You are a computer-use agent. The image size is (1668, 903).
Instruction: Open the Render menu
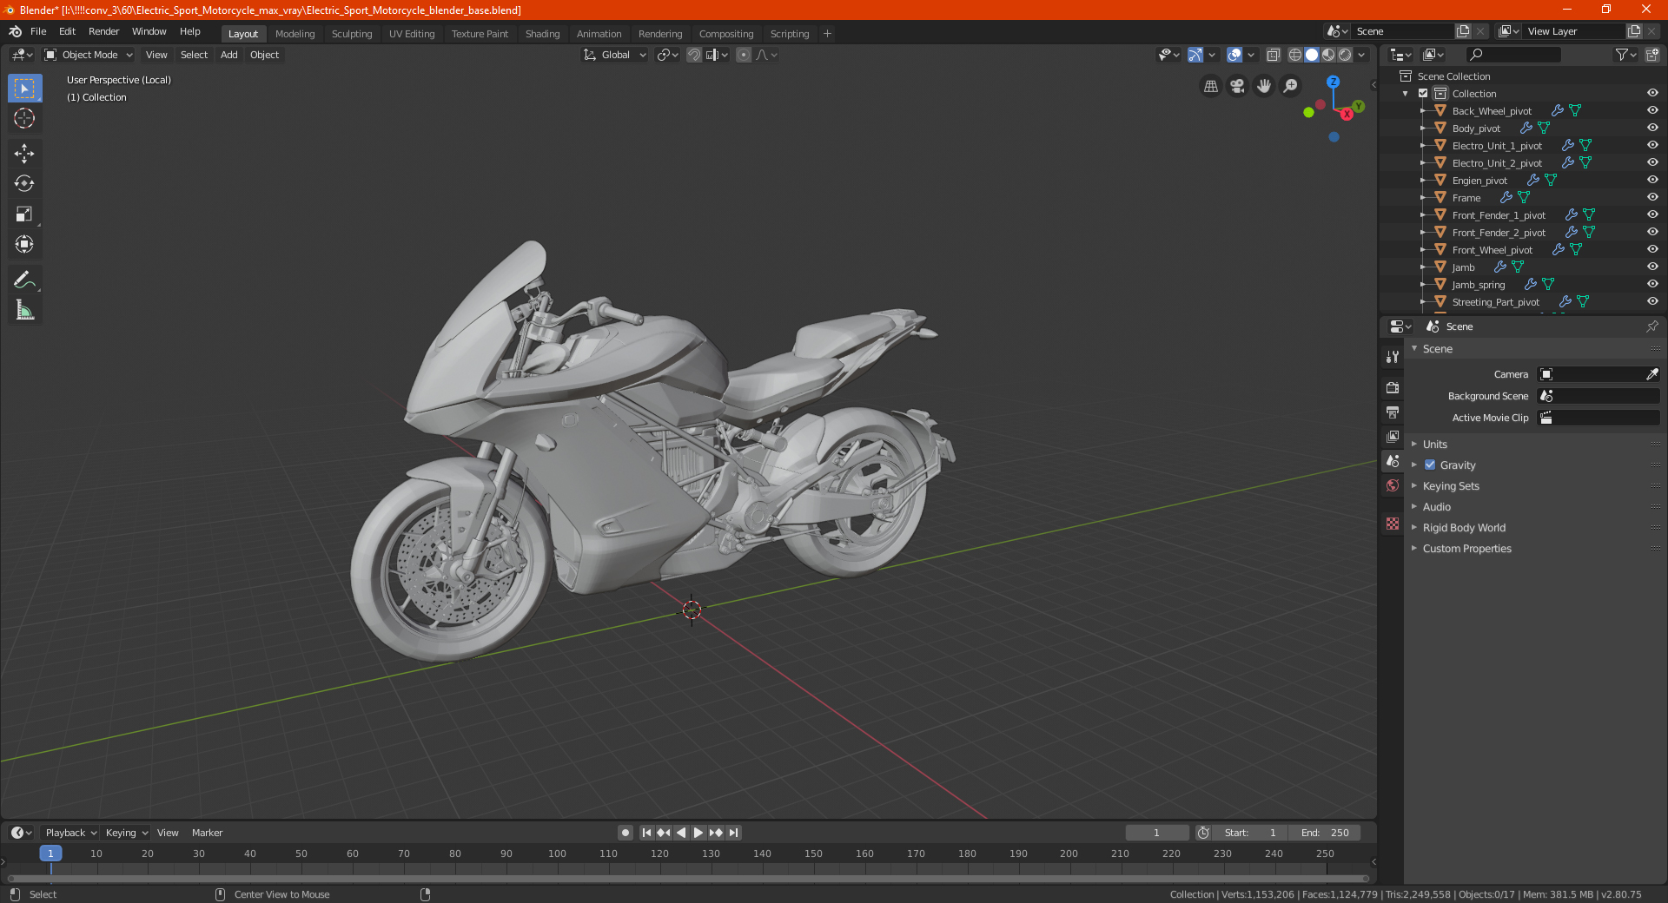[x=103, y=31]
